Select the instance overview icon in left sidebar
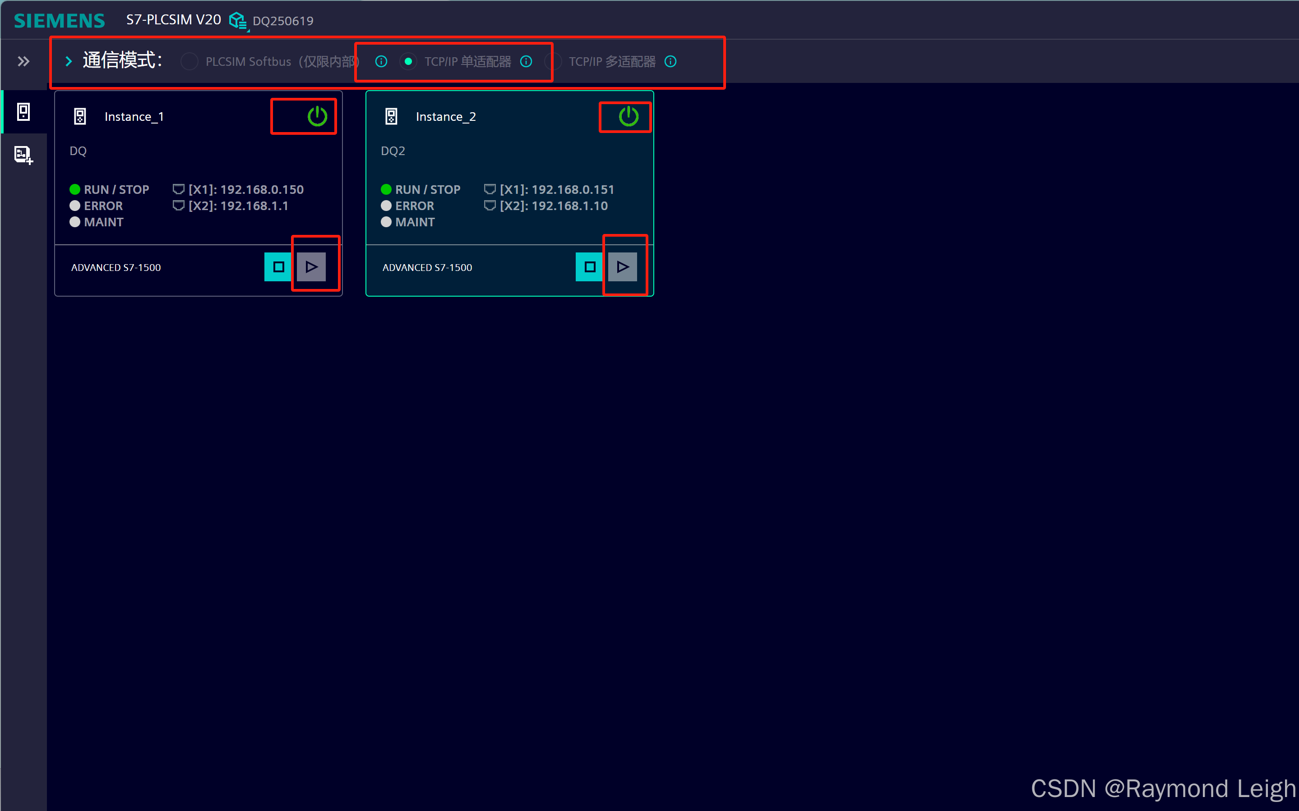This screenshot has width=1299, height=811. point(23,111)
